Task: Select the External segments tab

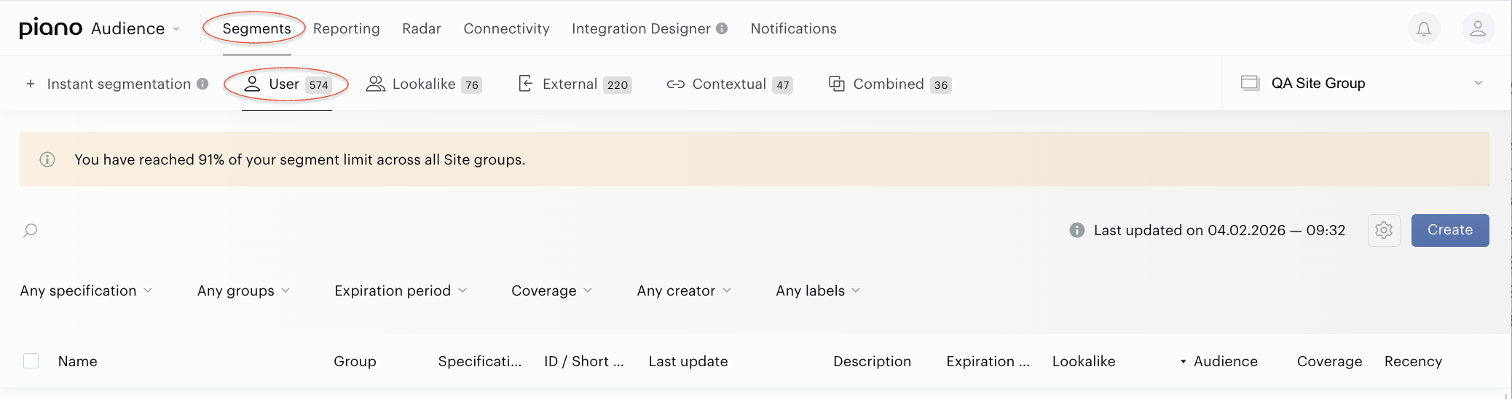Action: (x=575, y=84)
